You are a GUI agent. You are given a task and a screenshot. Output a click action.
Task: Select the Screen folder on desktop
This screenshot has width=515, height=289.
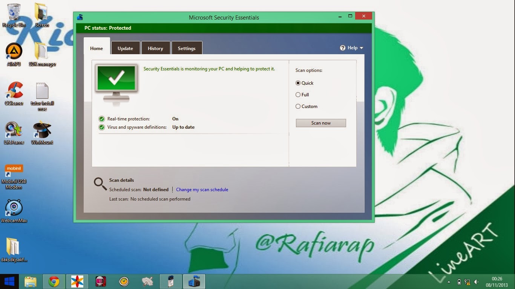click(x=42, y=15)
